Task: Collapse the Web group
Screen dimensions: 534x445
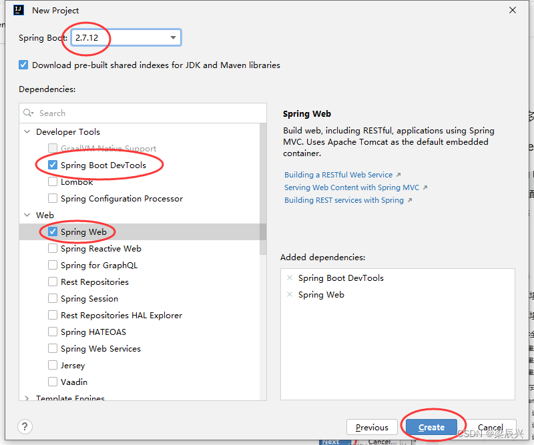Action: coord(27,215)
